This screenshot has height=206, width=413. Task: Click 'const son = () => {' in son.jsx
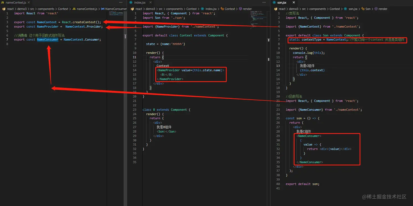click(x=303, y=118)
